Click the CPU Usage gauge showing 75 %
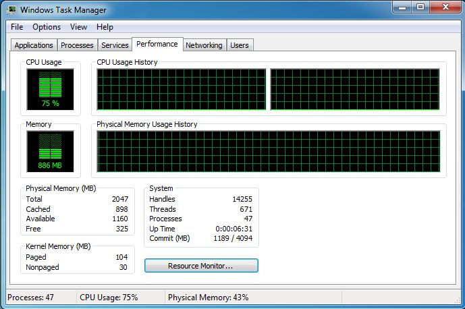Image resolution: width=465 pixels, height=309 pixels. click(x=51, y=89)
